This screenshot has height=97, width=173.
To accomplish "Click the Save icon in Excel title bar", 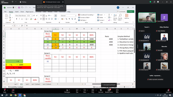I will click(19, 8).
